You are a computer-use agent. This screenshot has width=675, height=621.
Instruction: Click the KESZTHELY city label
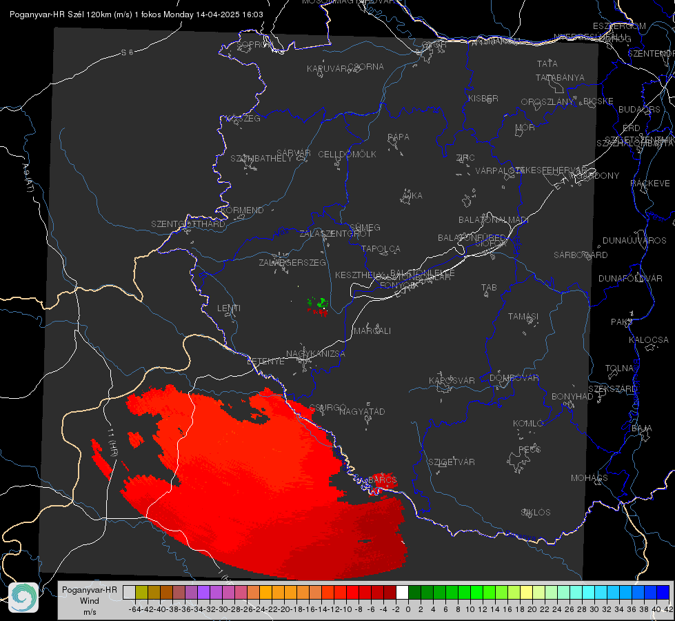pyautogui.click(x=359, y=275)
